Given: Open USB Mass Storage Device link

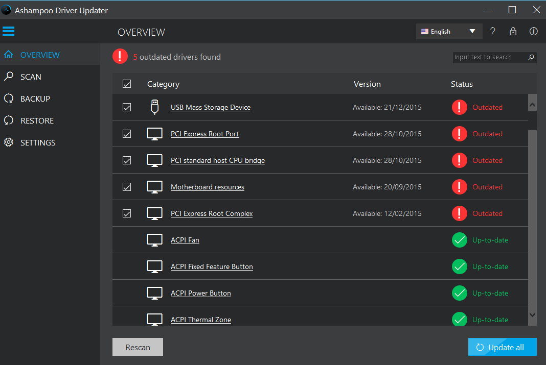Looking at the screenshot, I should tap(211, 107).
